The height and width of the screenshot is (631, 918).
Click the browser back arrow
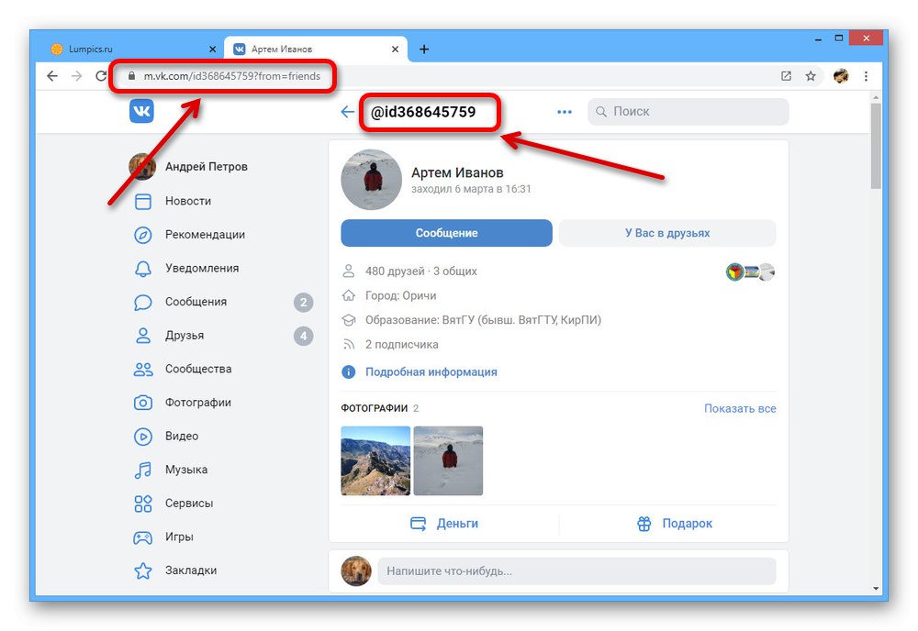(52, 76)
